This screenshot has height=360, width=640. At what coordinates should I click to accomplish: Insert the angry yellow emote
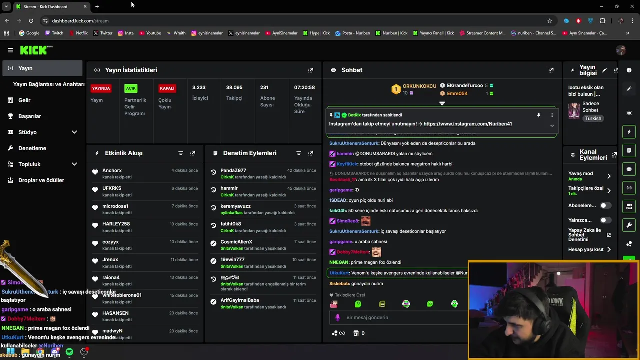[x=382, y=304]
